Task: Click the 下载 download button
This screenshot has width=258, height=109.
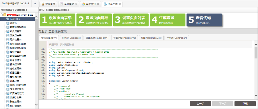Action: [245, 104]
